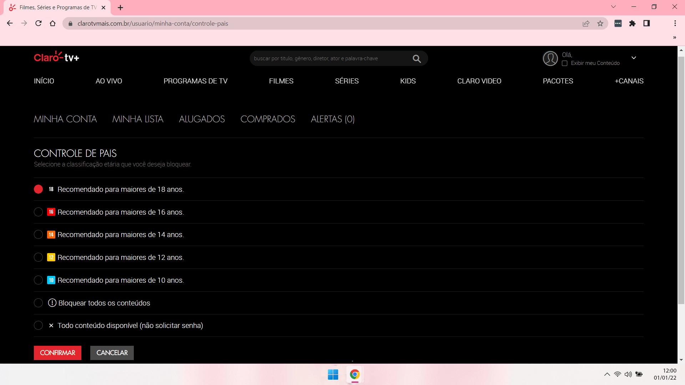The height and width of the screenshot is (385, 685).
Task: Open volume tray icon
Action: 628,374
